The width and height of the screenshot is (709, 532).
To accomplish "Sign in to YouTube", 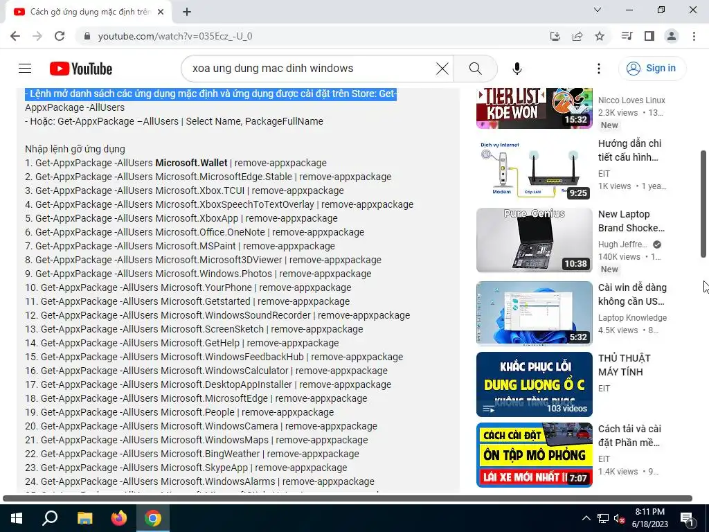I will pyautogui.click(x=652, y=69).
